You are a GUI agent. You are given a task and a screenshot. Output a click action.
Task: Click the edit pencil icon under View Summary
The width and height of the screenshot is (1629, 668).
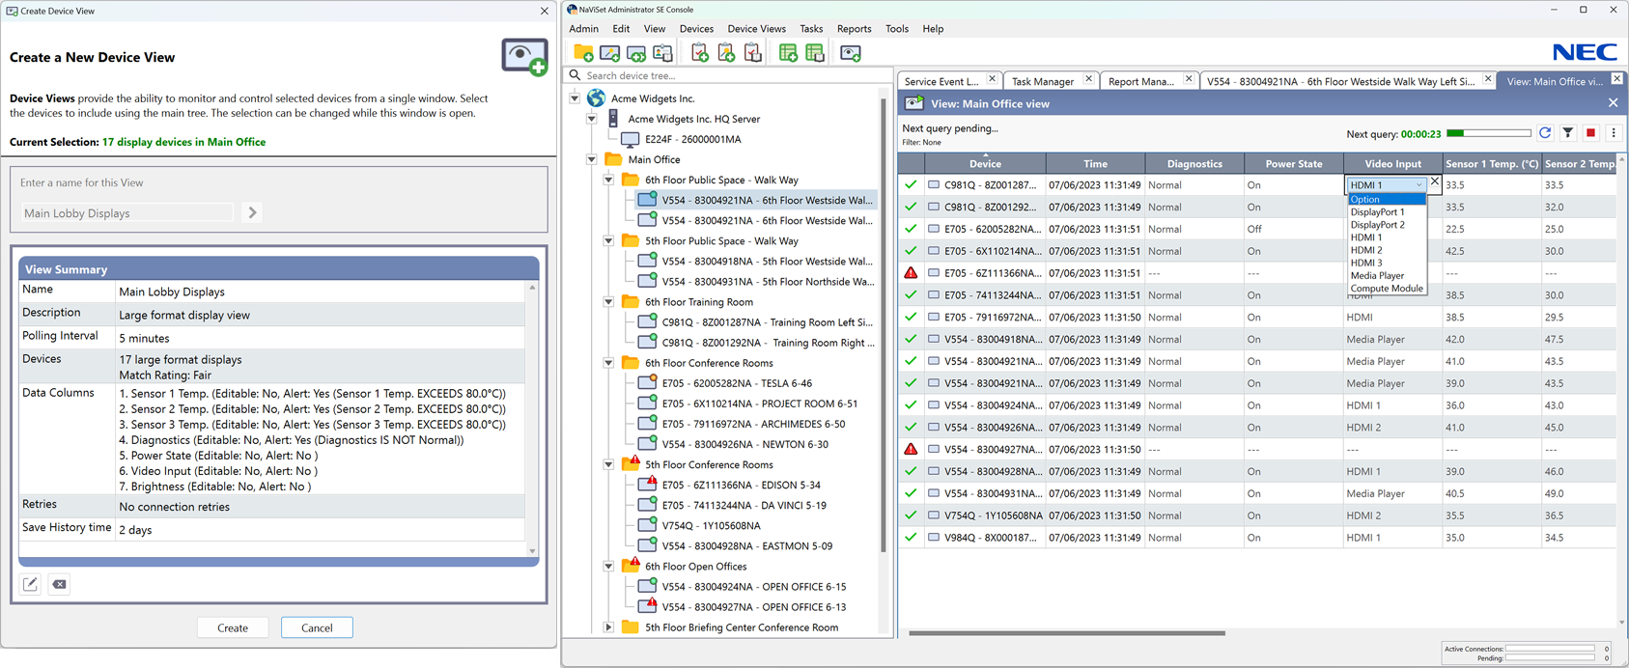[31, 584]
